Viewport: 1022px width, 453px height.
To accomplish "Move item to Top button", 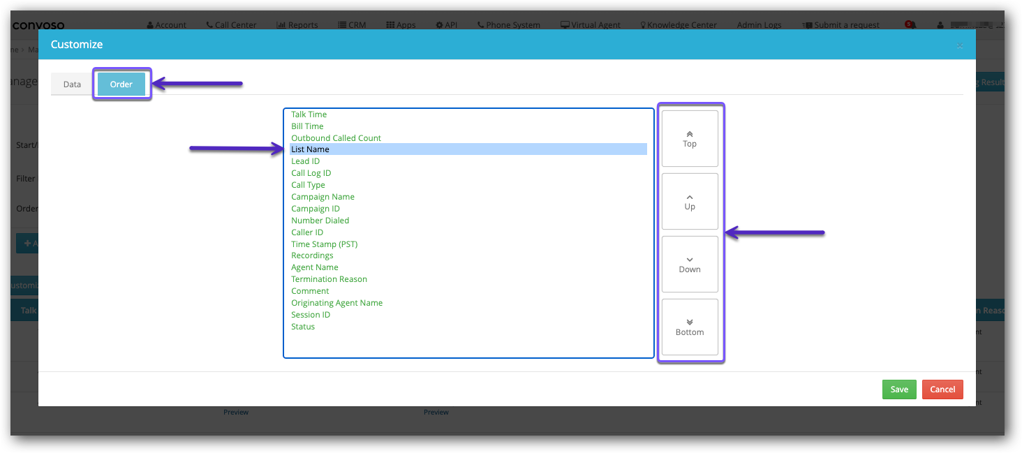I will coord(690,138).
